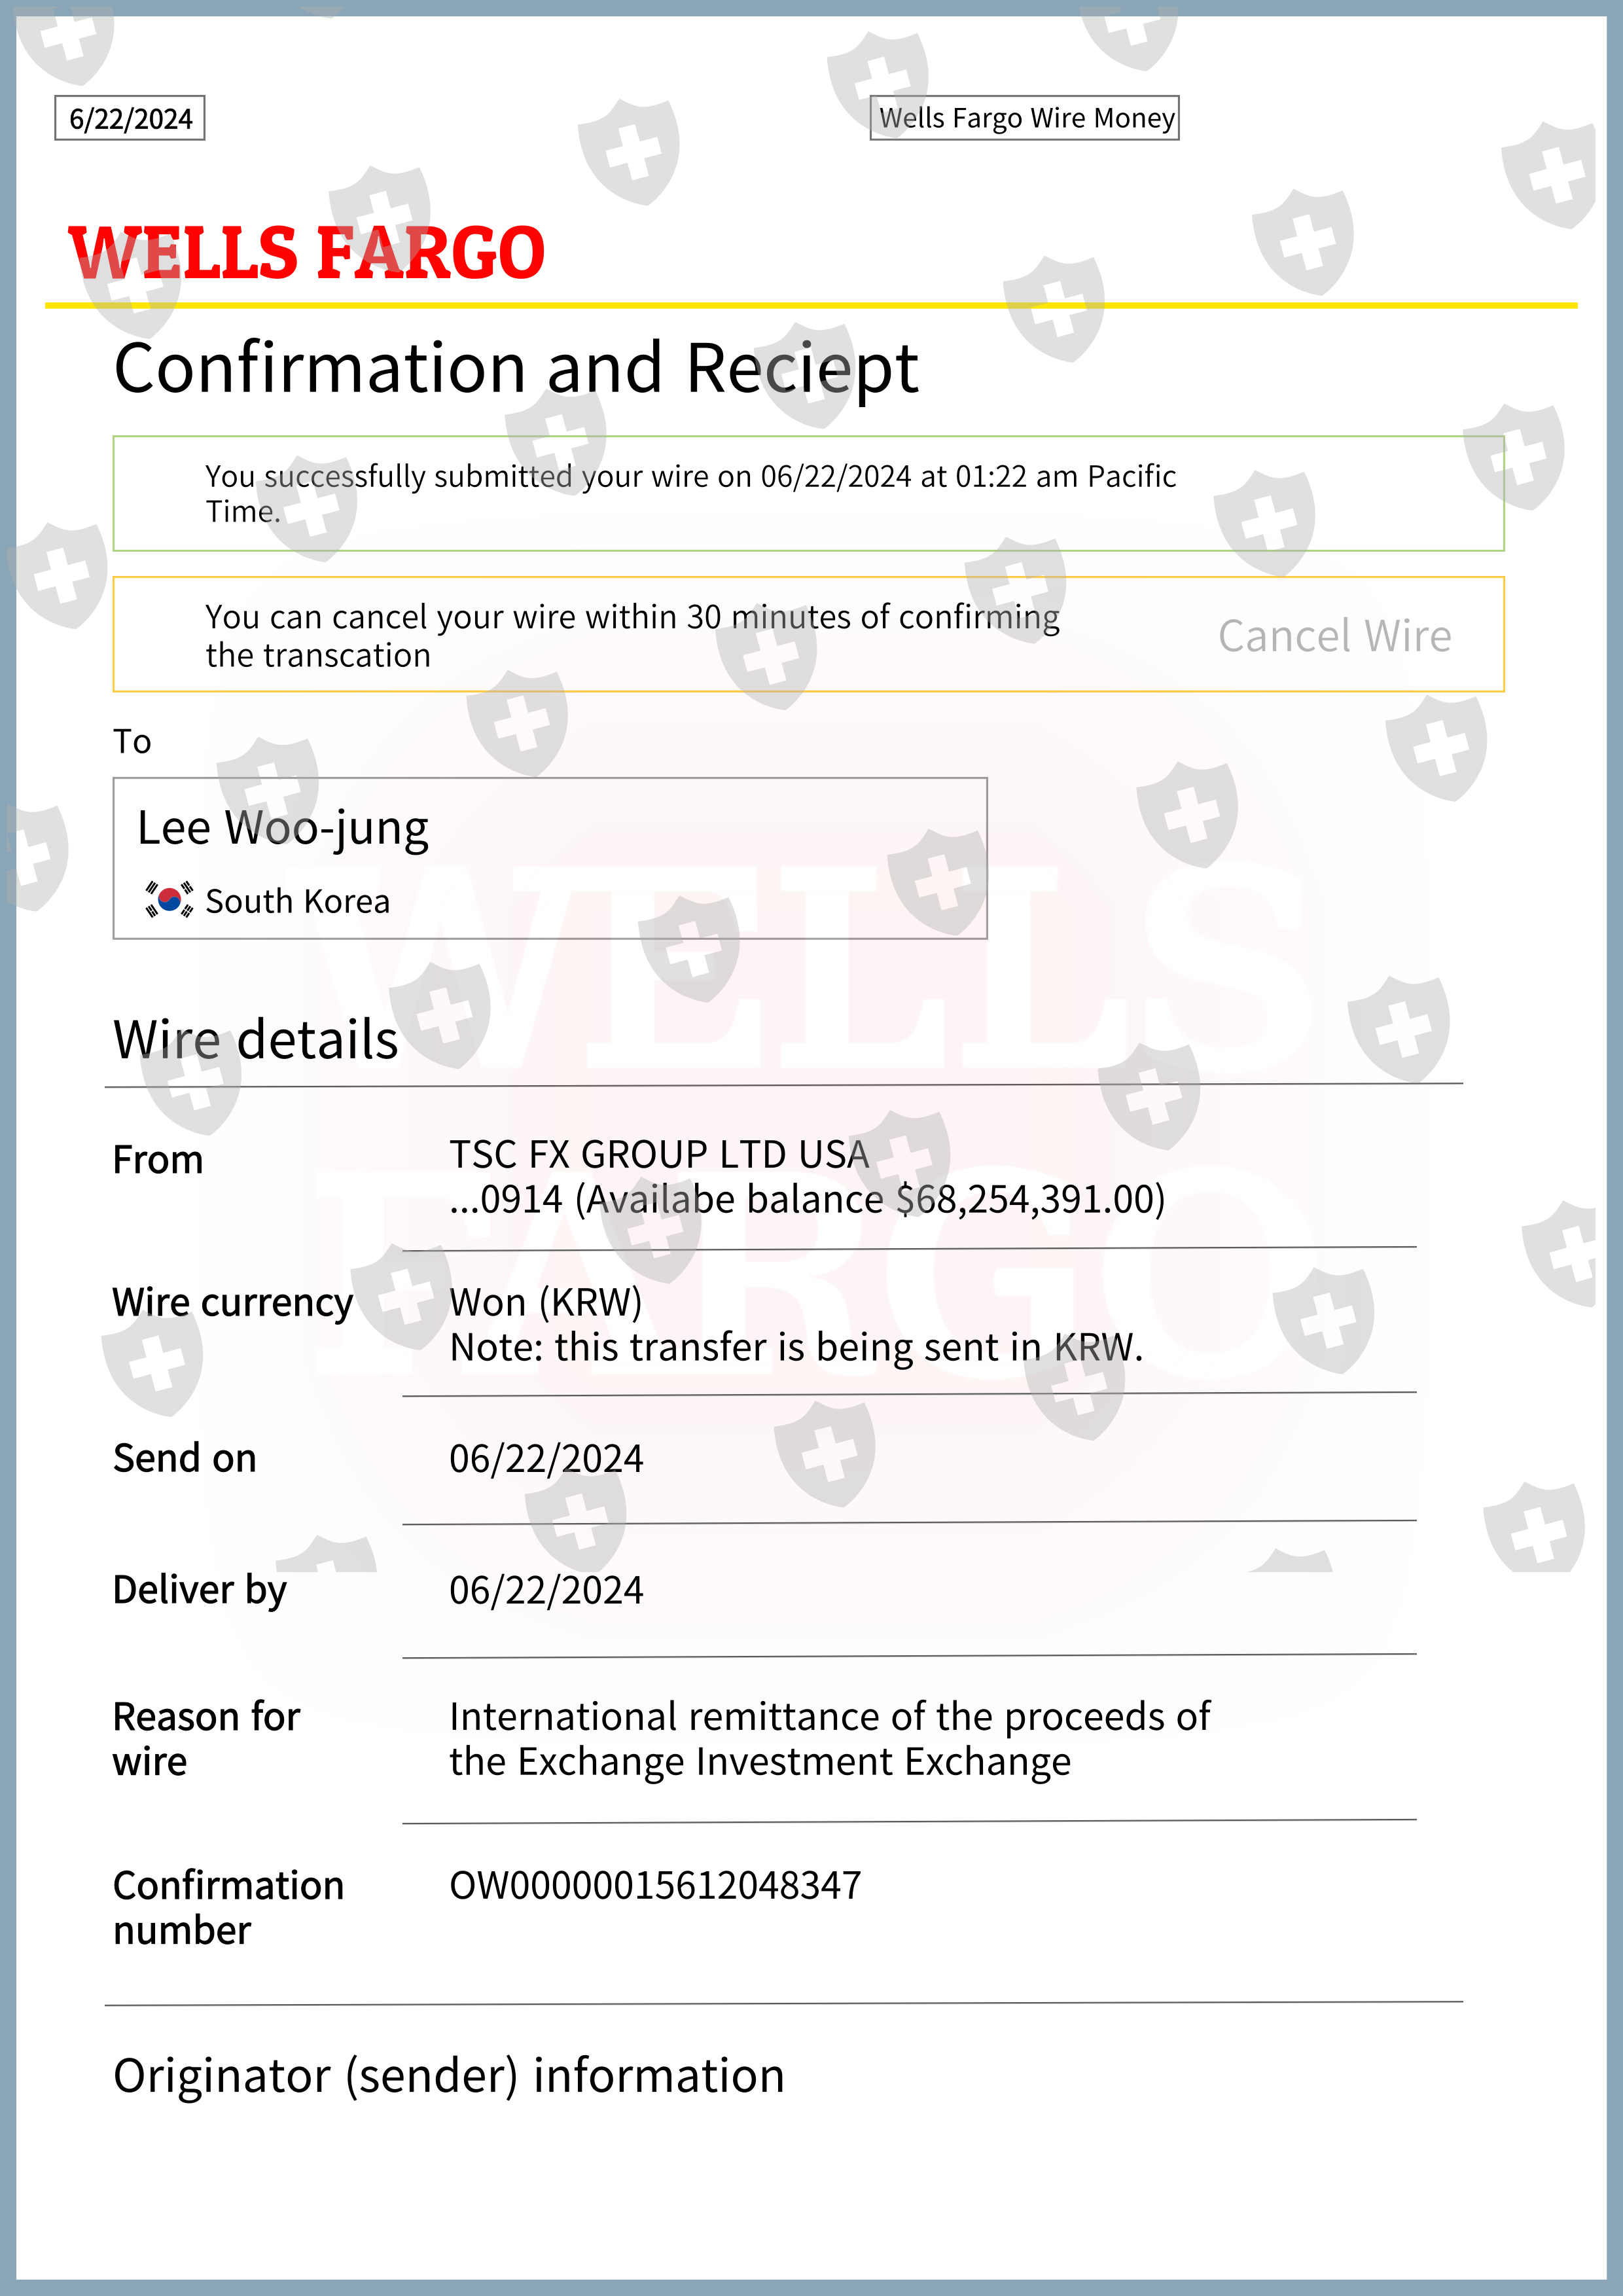Click the Wire details section heading
1623x2296 pixels.
256,1040
